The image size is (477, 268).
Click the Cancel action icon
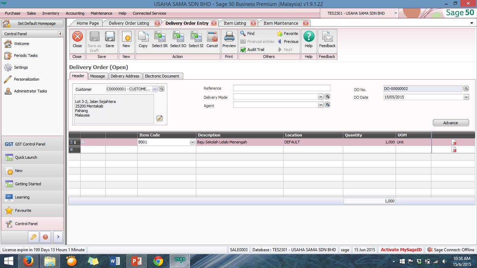[212, 36]
